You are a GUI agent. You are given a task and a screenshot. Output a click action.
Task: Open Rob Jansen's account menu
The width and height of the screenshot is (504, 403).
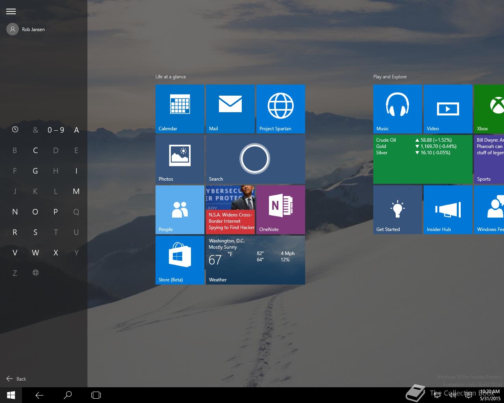coord(26,30)
